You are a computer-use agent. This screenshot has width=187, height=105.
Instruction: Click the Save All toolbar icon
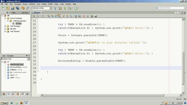click(18, 8)
